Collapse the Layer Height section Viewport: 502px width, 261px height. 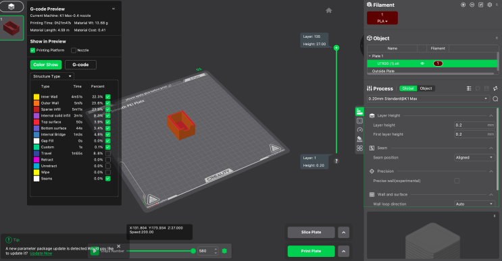click(x=491, y=115)
